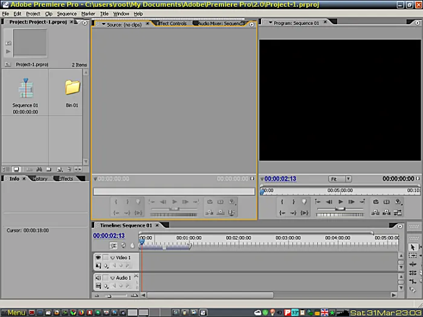Open the Trim monitor button
The width and height of the screenshot is (423, 317).
click(398, 213)
